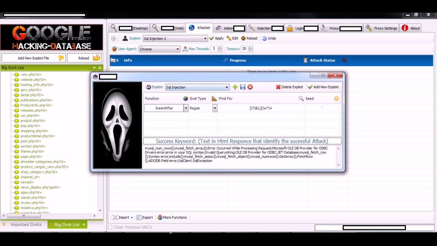This screenshot has width=437, height=246.
Task: Open the Timeout stepper
Action: (250, 49)
